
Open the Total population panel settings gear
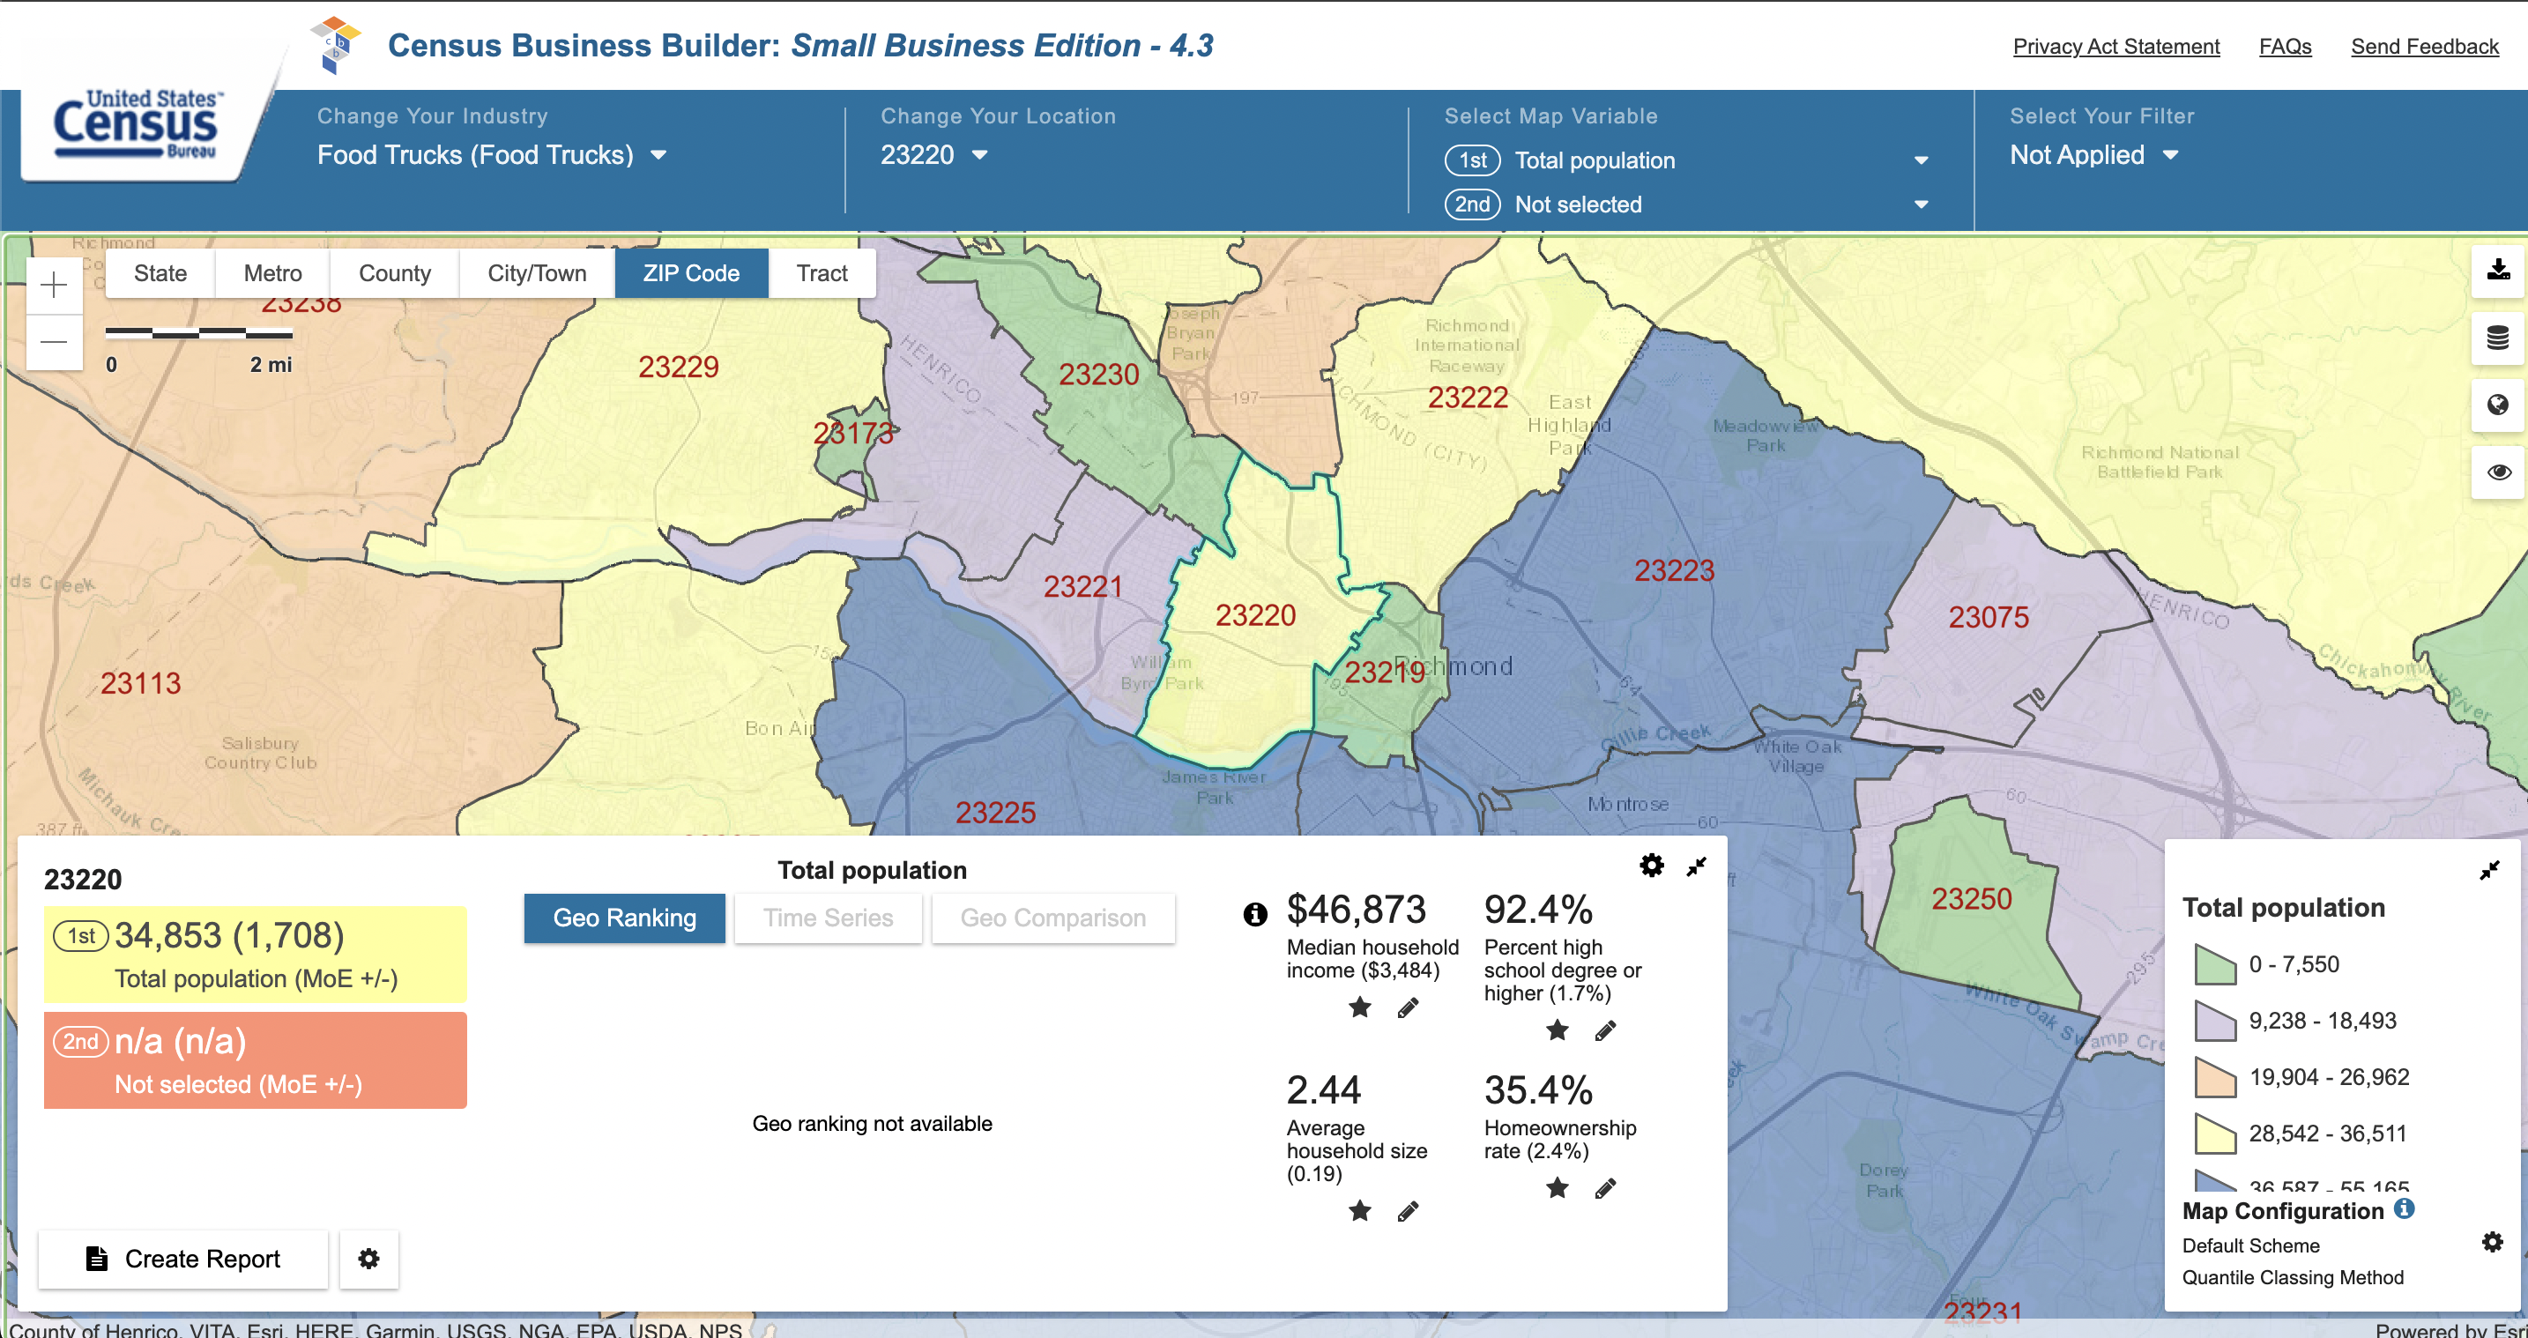click(x=1652, y=865)
